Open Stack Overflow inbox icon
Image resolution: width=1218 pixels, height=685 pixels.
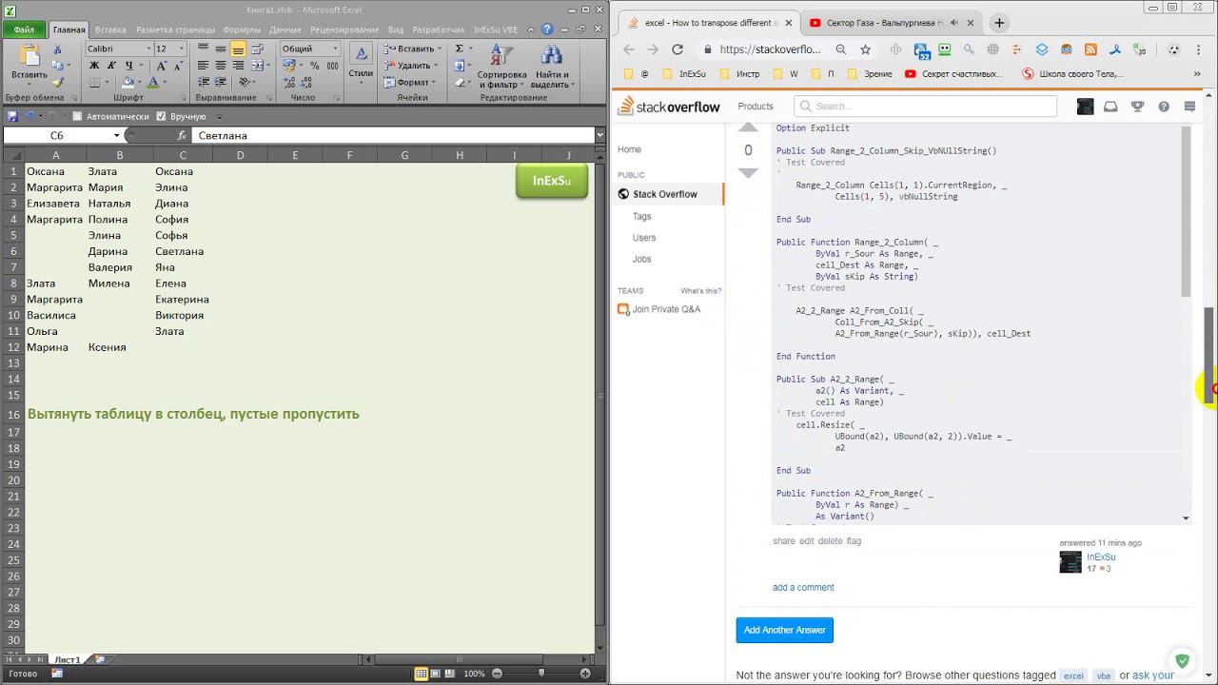tap(1110, 107)
